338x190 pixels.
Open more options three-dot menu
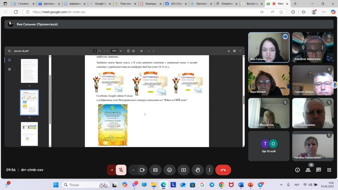pyautogui.click(x=210, y=170)
